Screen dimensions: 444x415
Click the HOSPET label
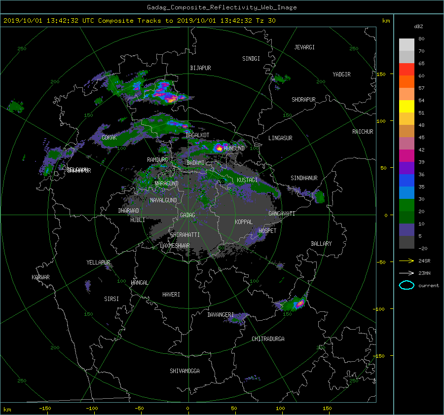(x=267, y=231)
